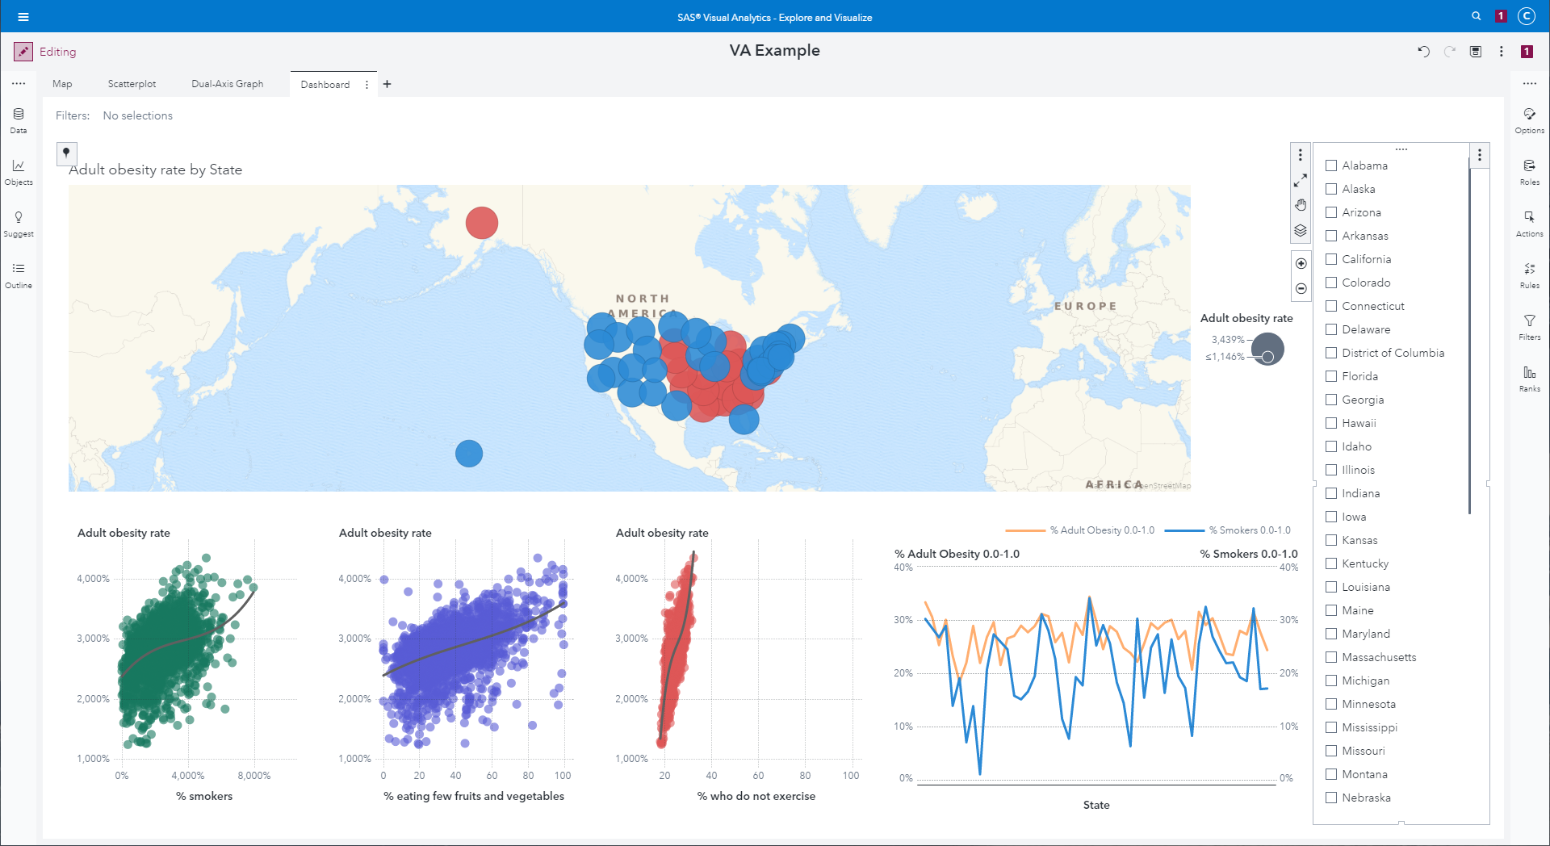Image resolution: width=1550 pixels, height=846 pixels.
Task: Click the 'State' axis label
Action: coord(1096,805)
